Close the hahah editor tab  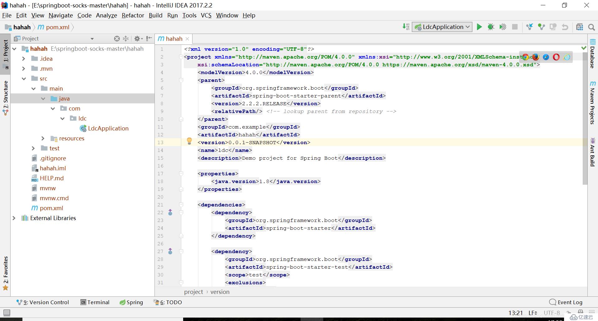(x=187, y=39)
